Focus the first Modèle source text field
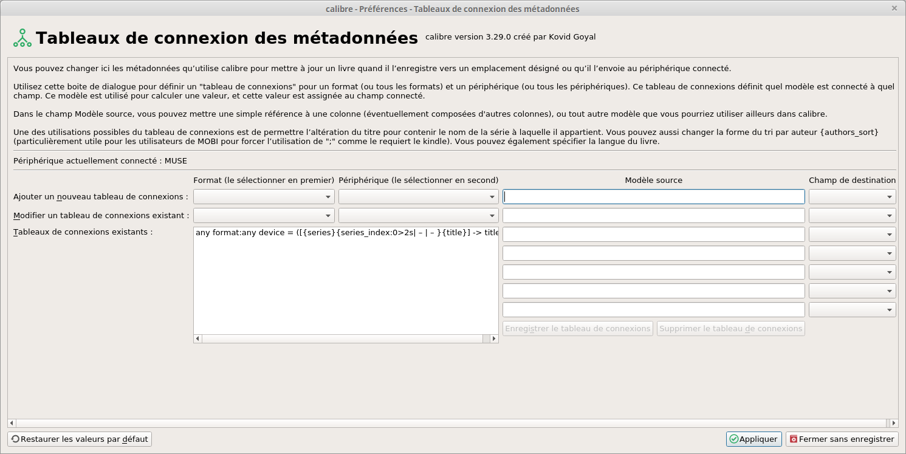Screen dimensions: 906x454 [654, 196]
